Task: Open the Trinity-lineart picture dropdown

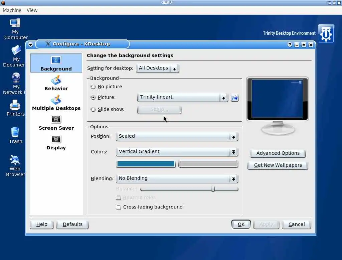Action: coord(183,97)
